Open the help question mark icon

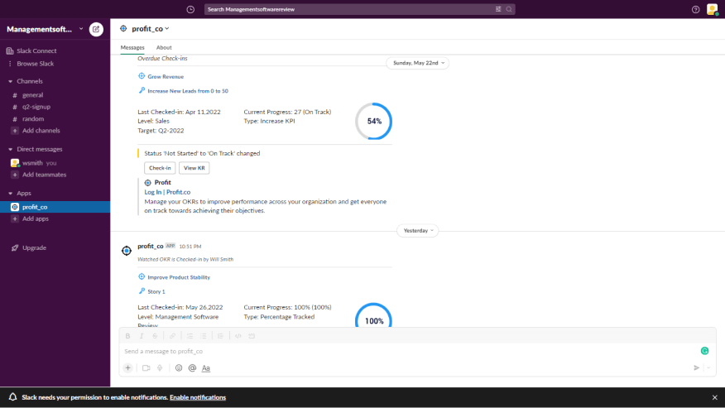coord(695,9)
